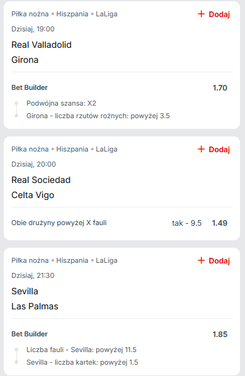Click the plus icon for Real Sociedad match
This screenshot has height=376, width=245.
tap(201, 150)
